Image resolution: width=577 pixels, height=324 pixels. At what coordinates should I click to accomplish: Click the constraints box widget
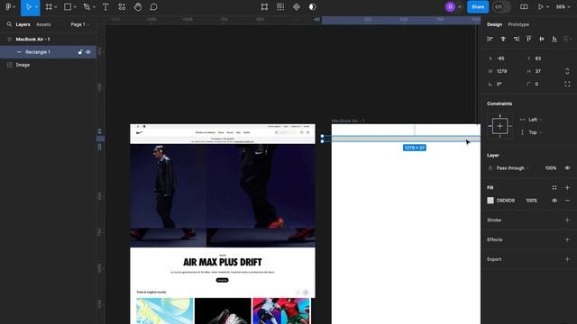click(x=499, y=126)
